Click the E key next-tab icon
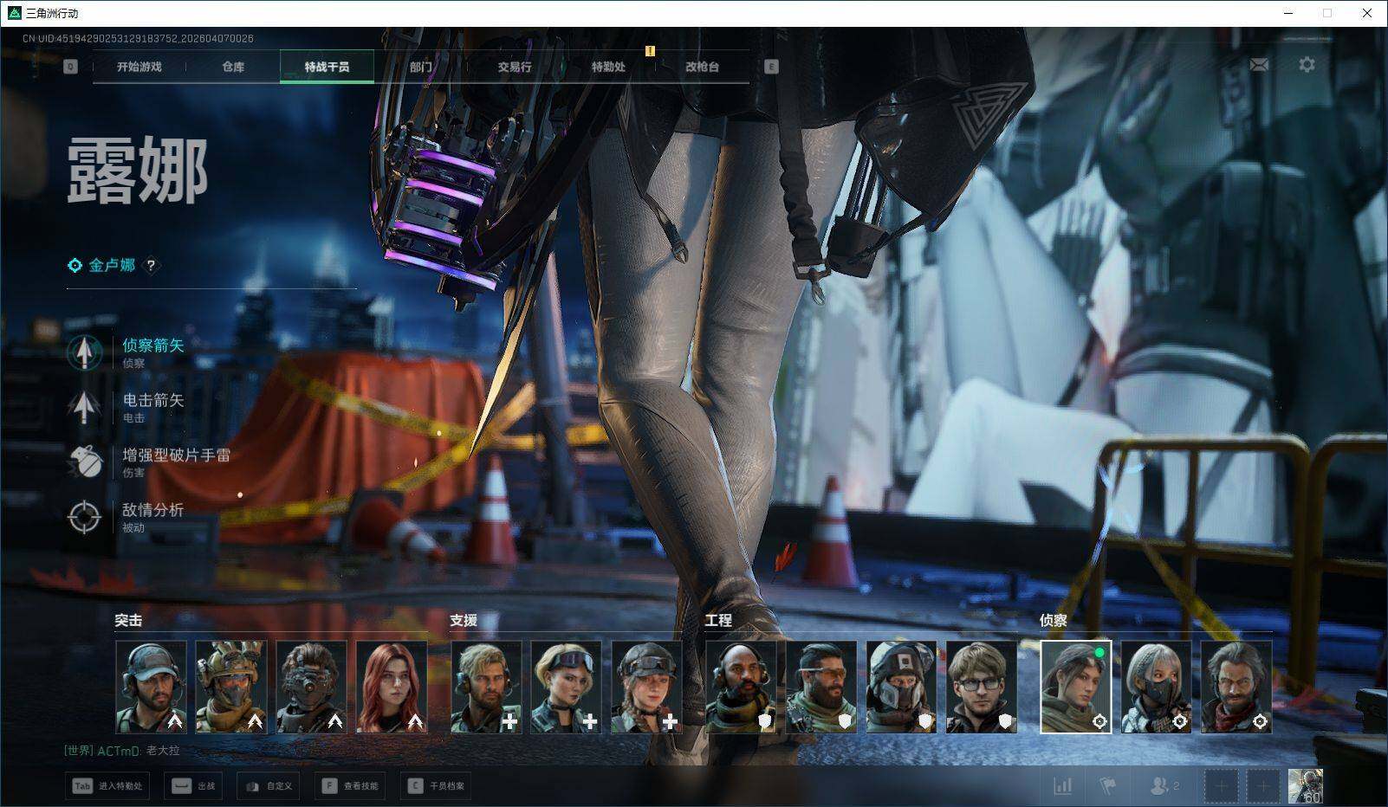This screenshot has height=807, width=1388. [771, 67]
